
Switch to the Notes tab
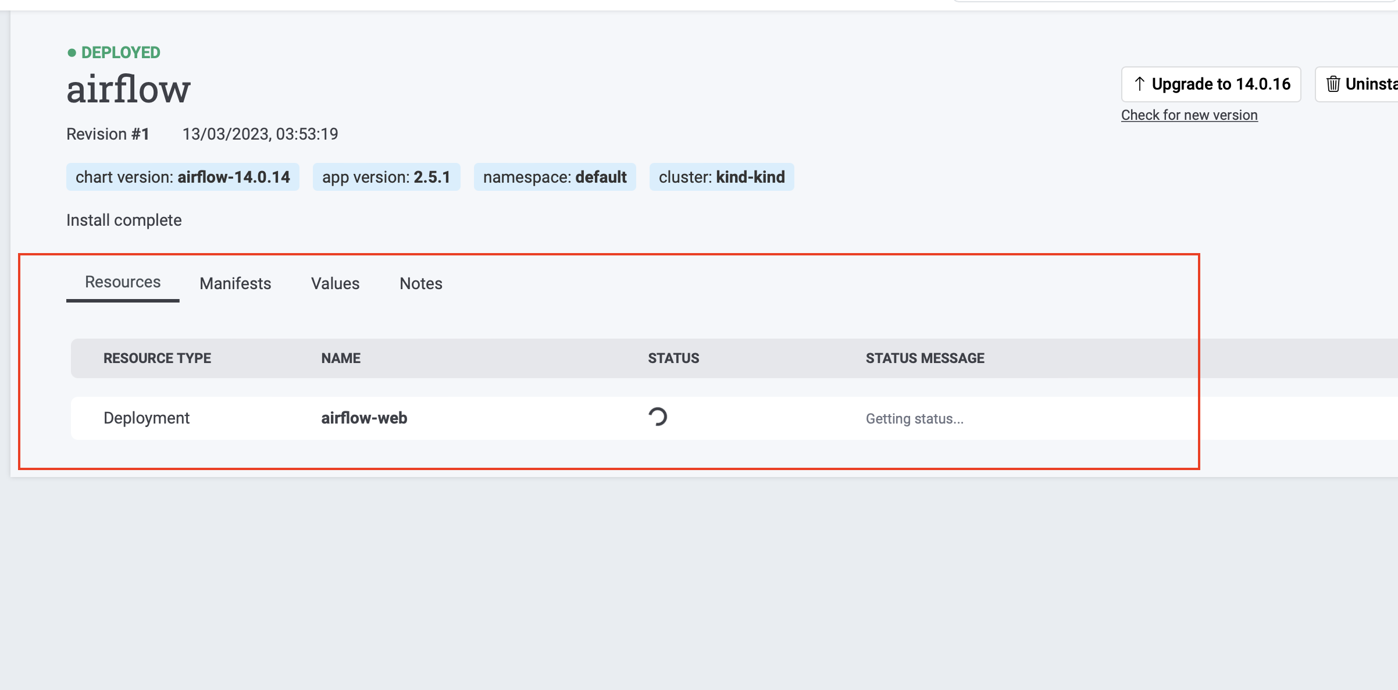(420, 283)
